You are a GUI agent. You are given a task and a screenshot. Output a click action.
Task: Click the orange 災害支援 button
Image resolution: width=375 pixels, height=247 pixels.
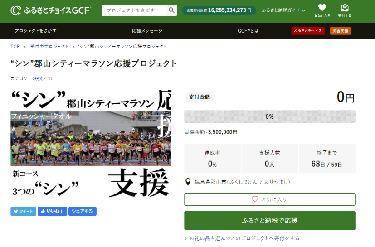pos(340,31)
